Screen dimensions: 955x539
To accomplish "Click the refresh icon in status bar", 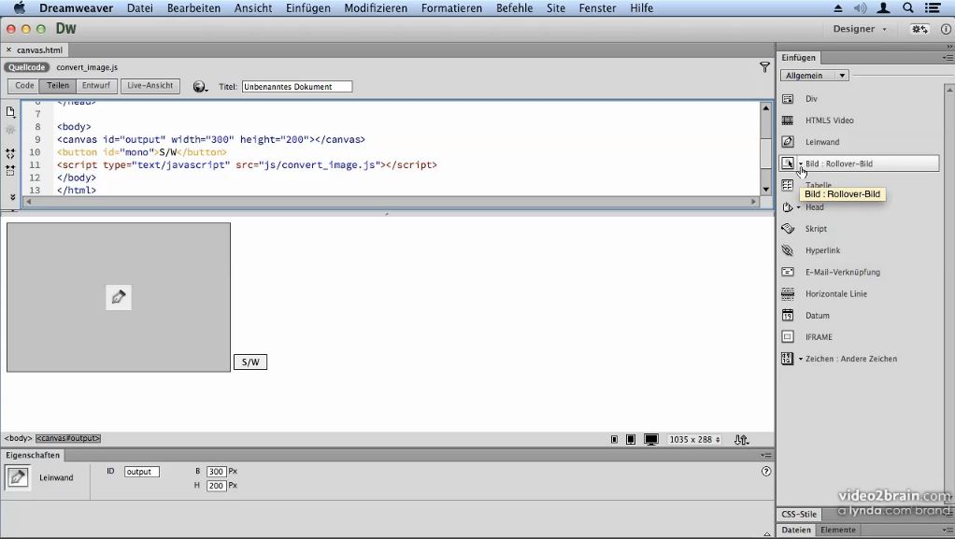I will coord(741,439).
